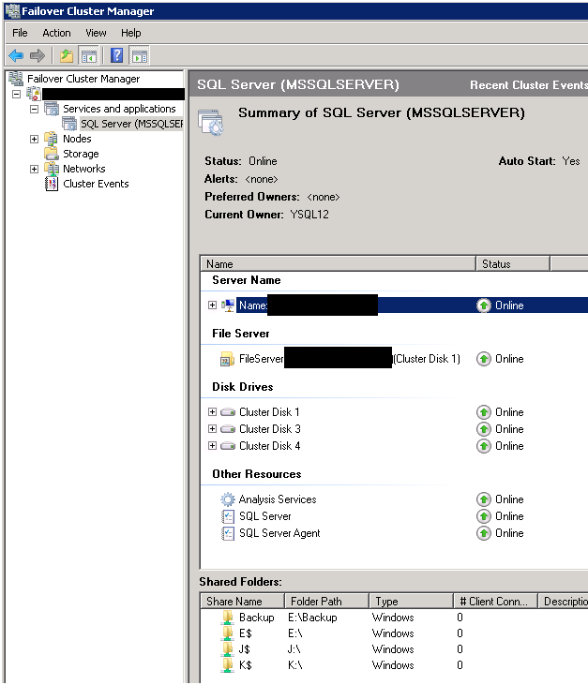Click the Cluster Disk 1 drive icon

228,412
